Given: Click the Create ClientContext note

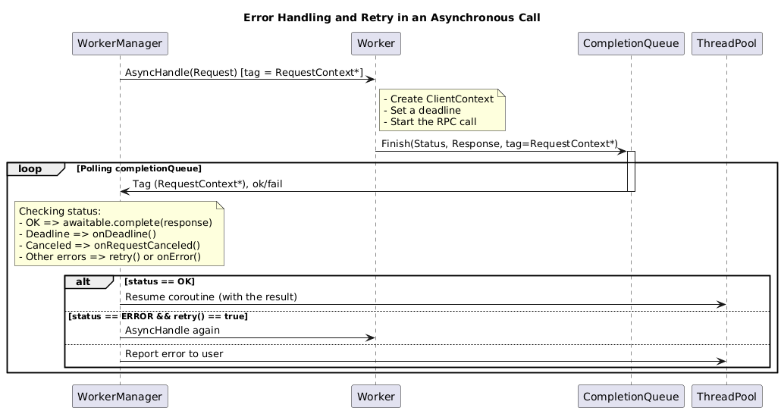Looking at the screenshot, I should pos(442,110).
